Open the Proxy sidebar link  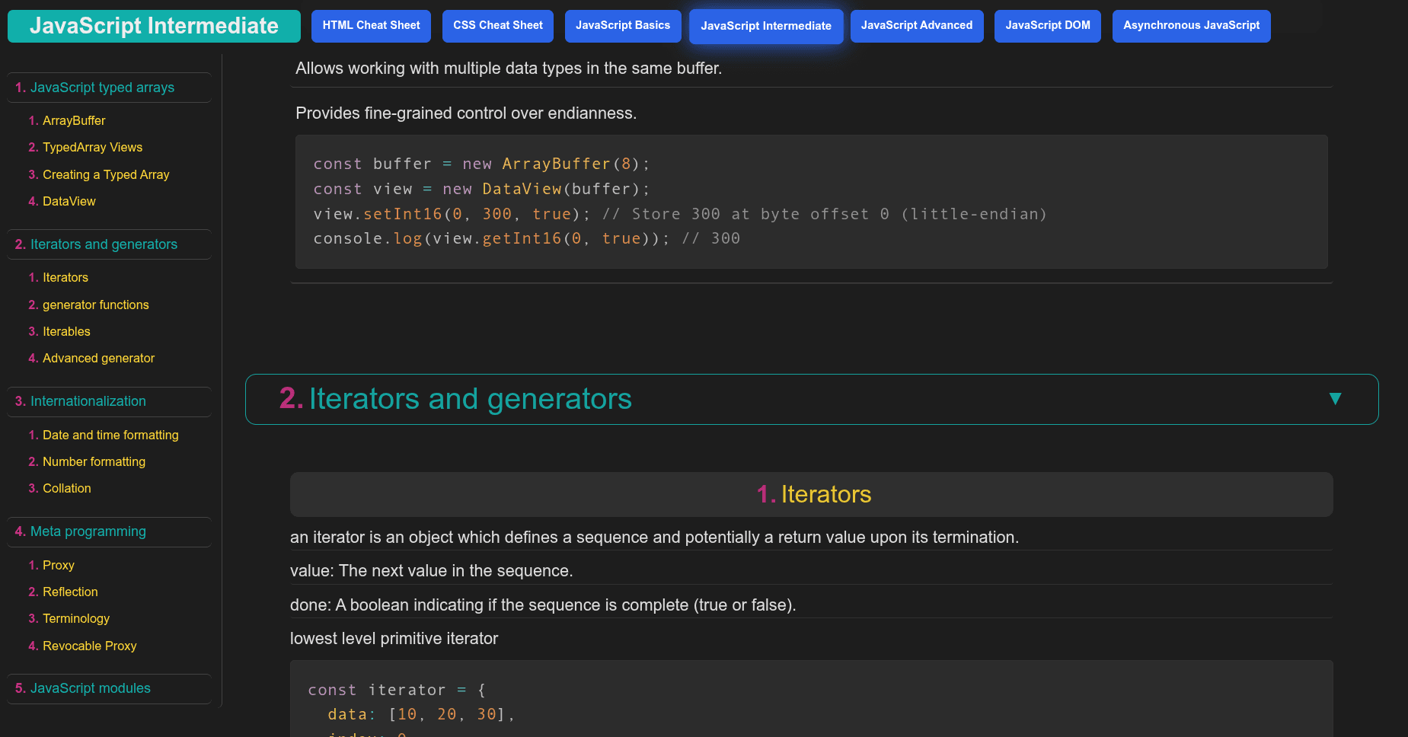point(58,565)
